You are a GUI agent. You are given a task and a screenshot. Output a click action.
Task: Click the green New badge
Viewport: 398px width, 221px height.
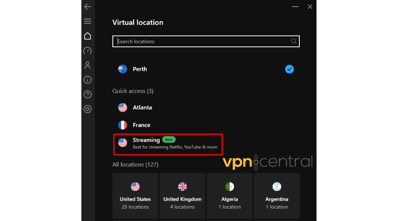click(169, 140)
